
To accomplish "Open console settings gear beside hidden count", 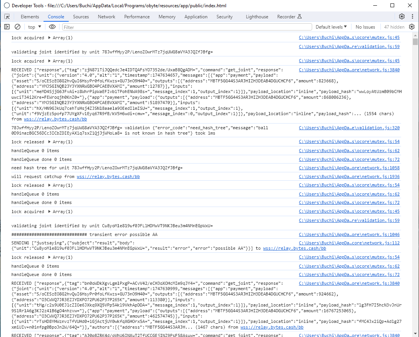I will [x=412, y=27].
